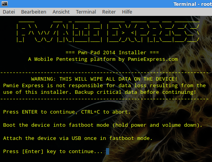Click the WARNING wipe all data line
Screen dimensions: 212x162
(104, 79)
